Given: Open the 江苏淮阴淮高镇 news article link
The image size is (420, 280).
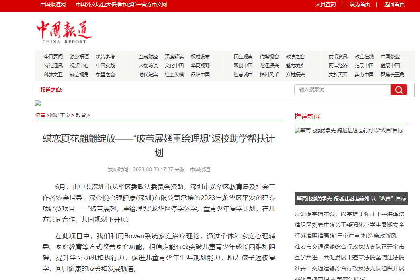Looking at the screenshot, I should (x=345, y=236).
